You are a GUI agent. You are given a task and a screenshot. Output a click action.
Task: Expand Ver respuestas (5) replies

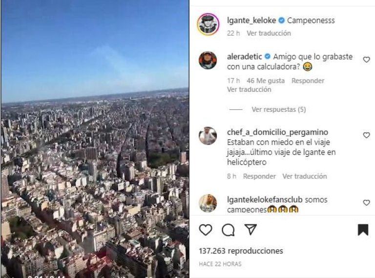(x=279, y=109)
